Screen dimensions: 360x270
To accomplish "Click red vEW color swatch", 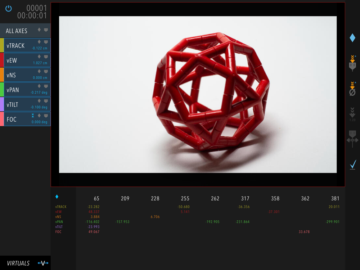I will 2,60.
